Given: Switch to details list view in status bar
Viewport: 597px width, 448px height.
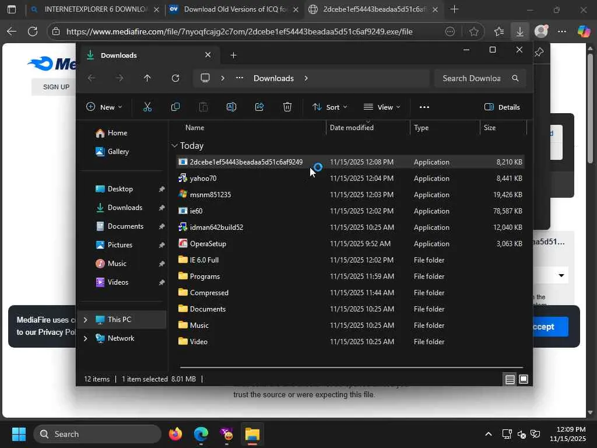Looking at the screenshot, I should (x=510, y=379).
